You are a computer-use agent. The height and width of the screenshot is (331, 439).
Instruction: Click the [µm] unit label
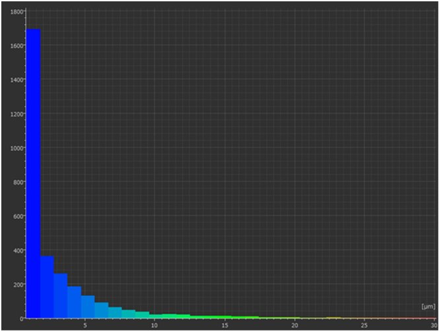(427, 306)
